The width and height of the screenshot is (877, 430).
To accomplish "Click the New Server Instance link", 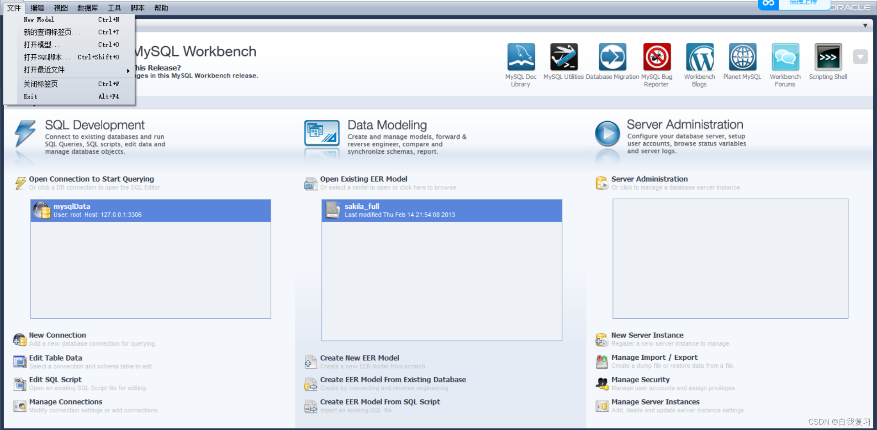I will (647, 335).
